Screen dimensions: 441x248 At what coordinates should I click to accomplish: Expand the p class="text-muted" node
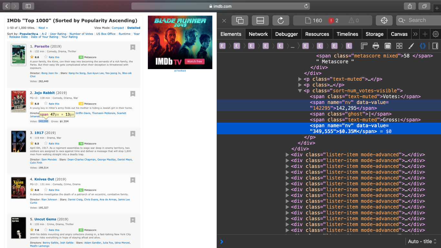click(x=300, y=79)
